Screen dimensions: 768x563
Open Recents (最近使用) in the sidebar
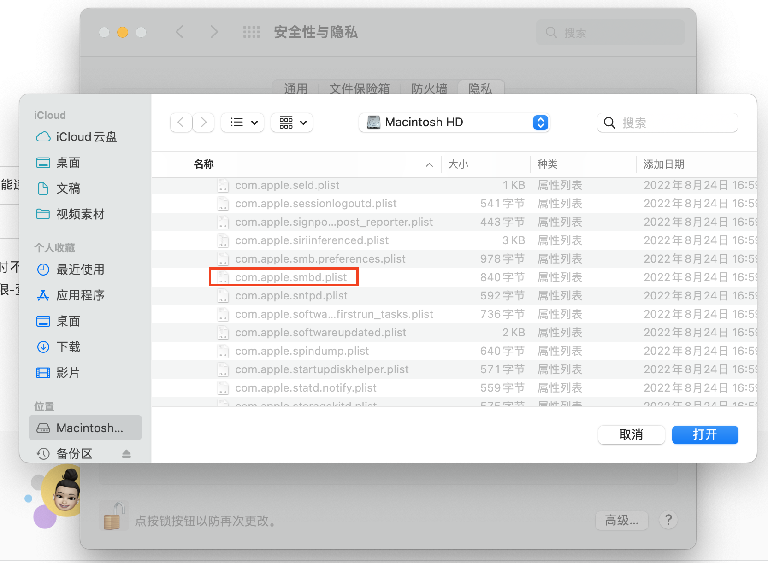80,270
